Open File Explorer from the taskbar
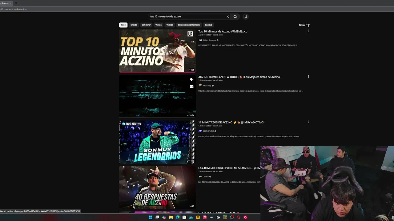The height and width of the screenshot is (221, 394). pos(171,217)
